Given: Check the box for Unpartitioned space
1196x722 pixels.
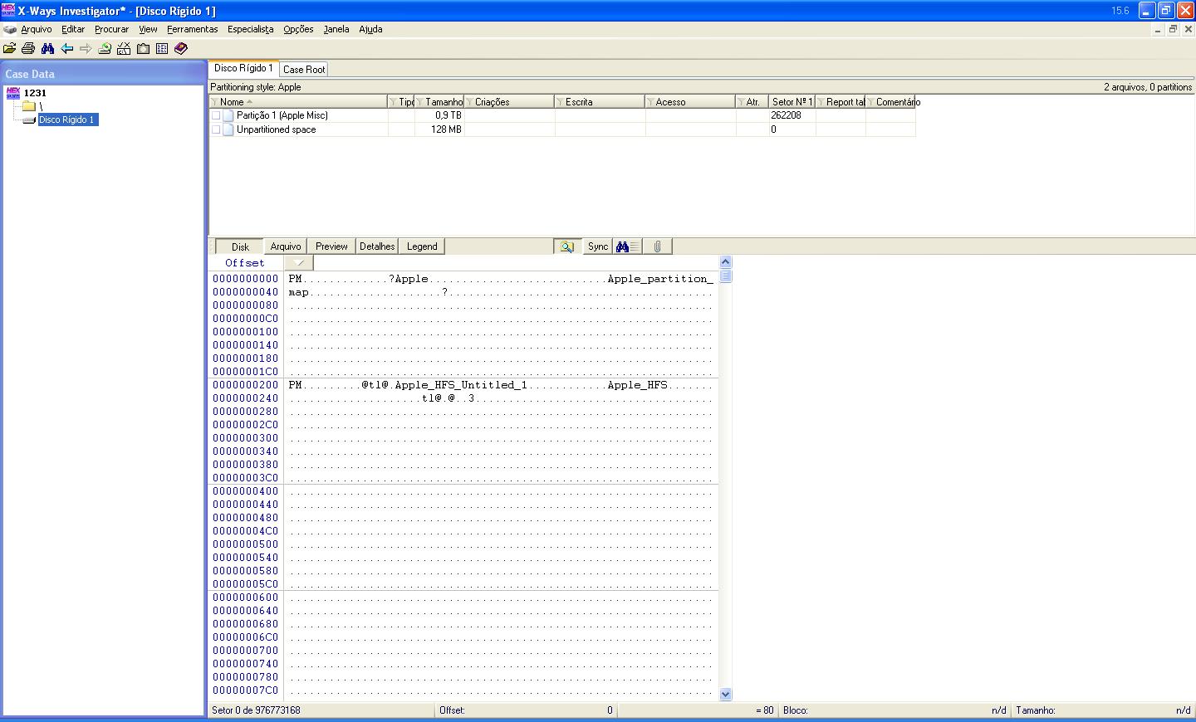Looking at the screenshot, I should pos(216,129).
